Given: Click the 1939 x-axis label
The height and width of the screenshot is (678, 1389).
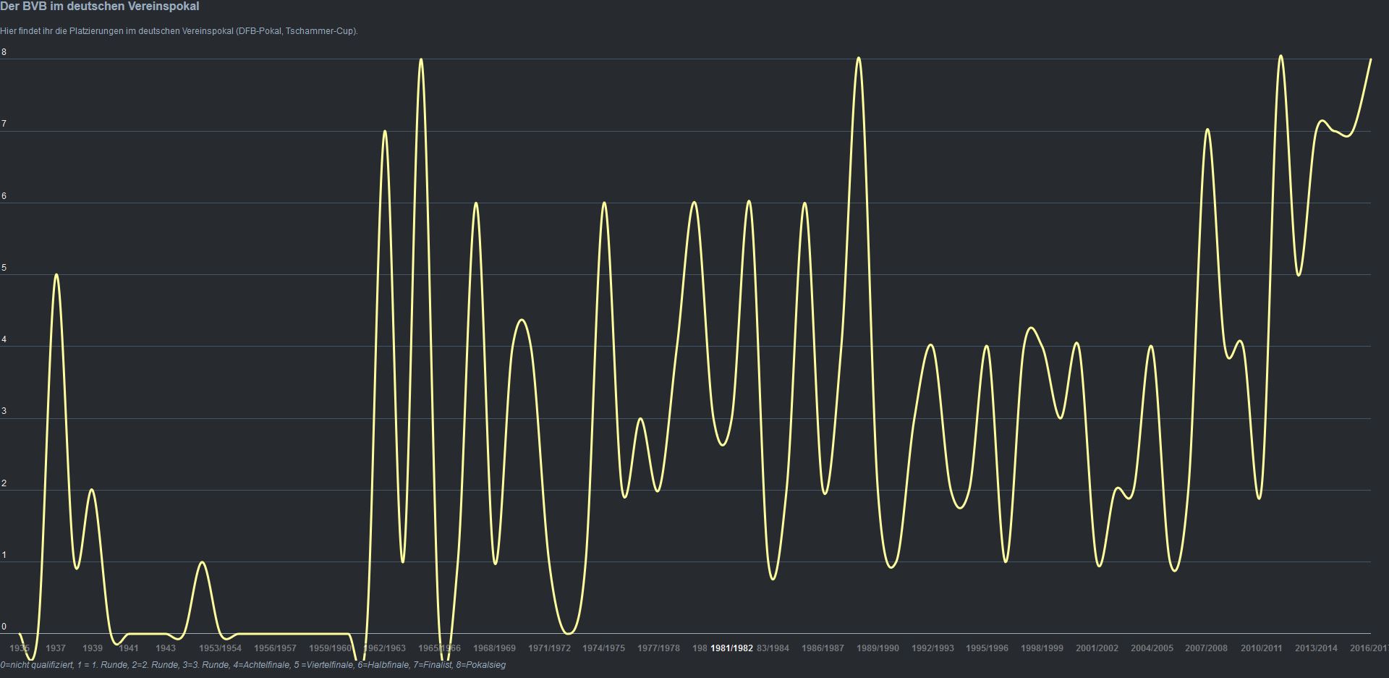Looking at the screenshot, I should point(93,648).
